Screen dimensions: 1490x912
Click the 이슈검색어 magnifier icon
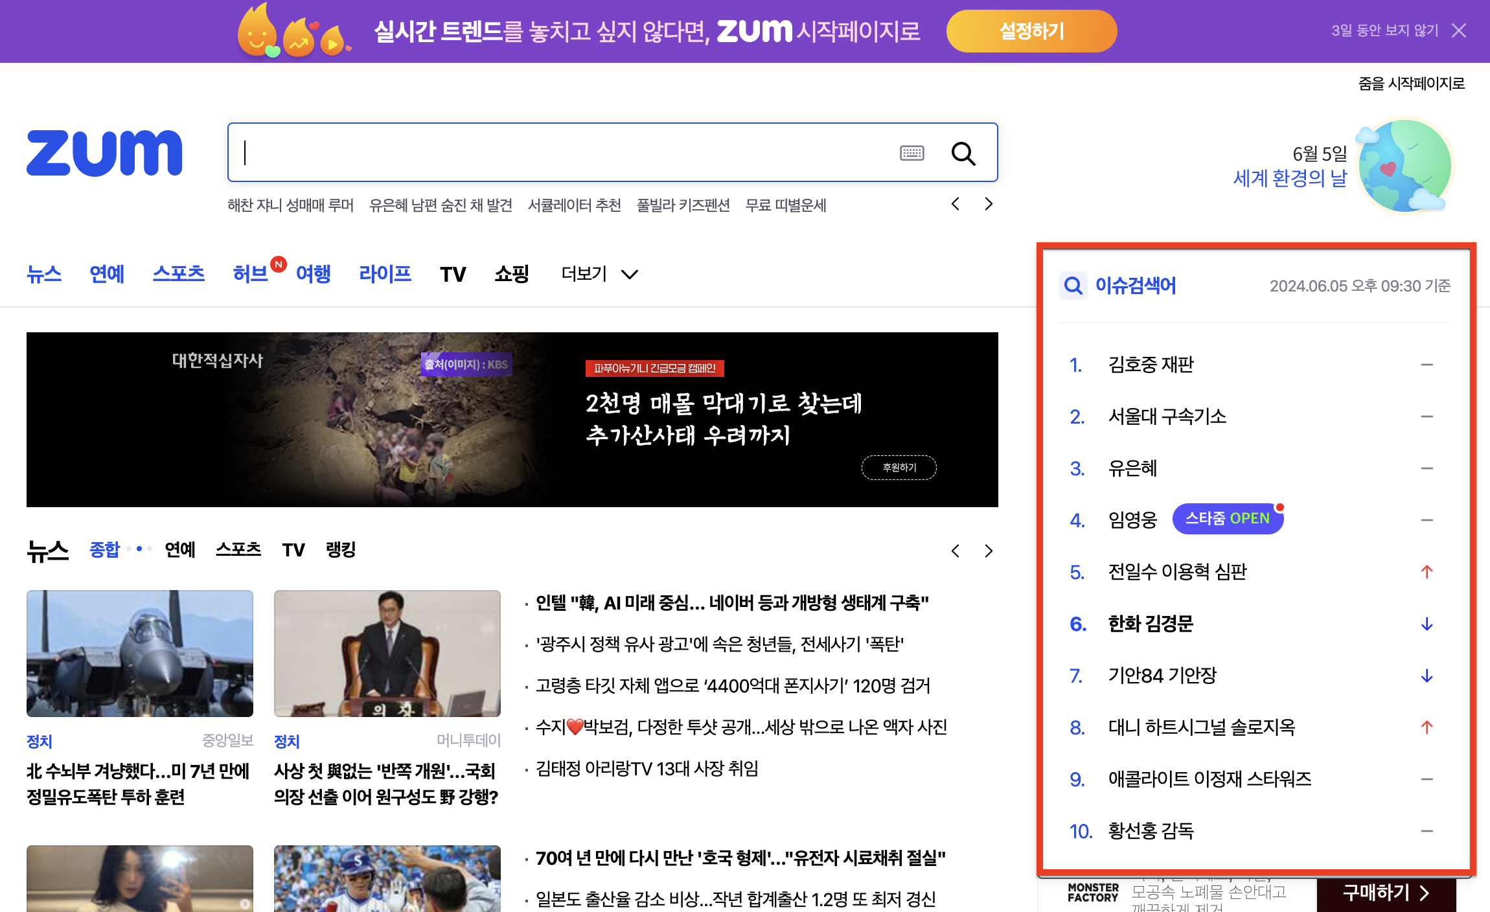click(x=1073, y=286)
